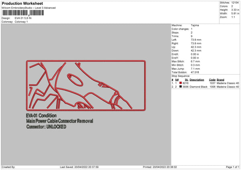The image size is (241, 170).
Task: Click the "Printed" timestamp in footer
Action: click(x=160, y=167)
